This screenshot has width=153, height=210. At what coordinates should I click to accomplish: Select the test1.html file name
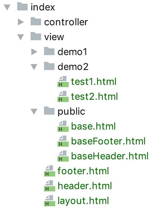94,82
